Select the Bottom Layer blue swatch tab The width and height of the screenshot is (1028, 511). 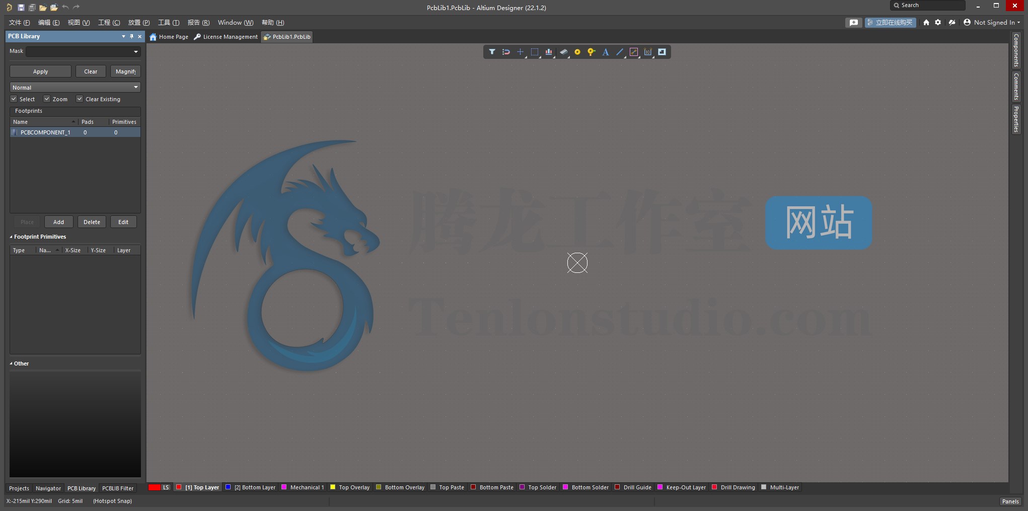tap(250, 487)
